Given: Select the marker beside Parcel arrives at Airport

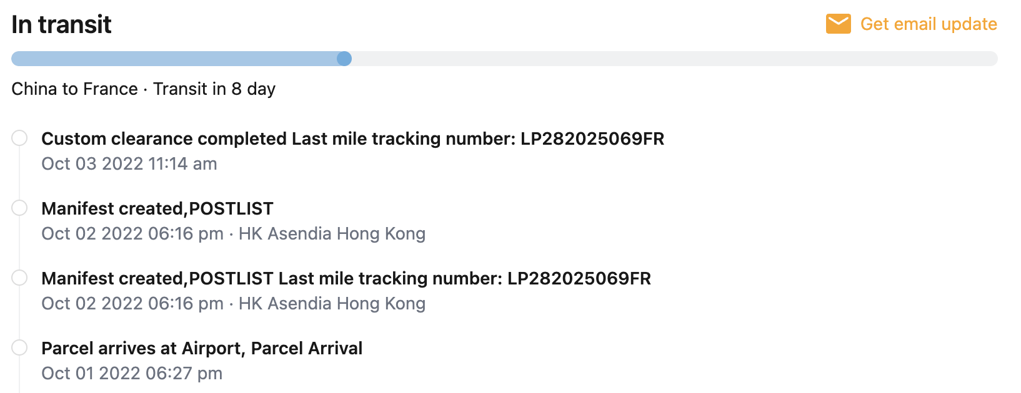Looking at the screenshot, I should coord(19,347).
